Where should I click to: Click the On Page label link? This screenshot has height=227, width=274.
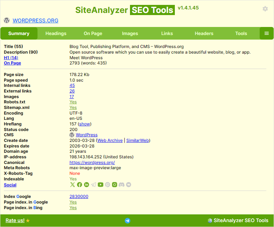click(x=12, y=63)
